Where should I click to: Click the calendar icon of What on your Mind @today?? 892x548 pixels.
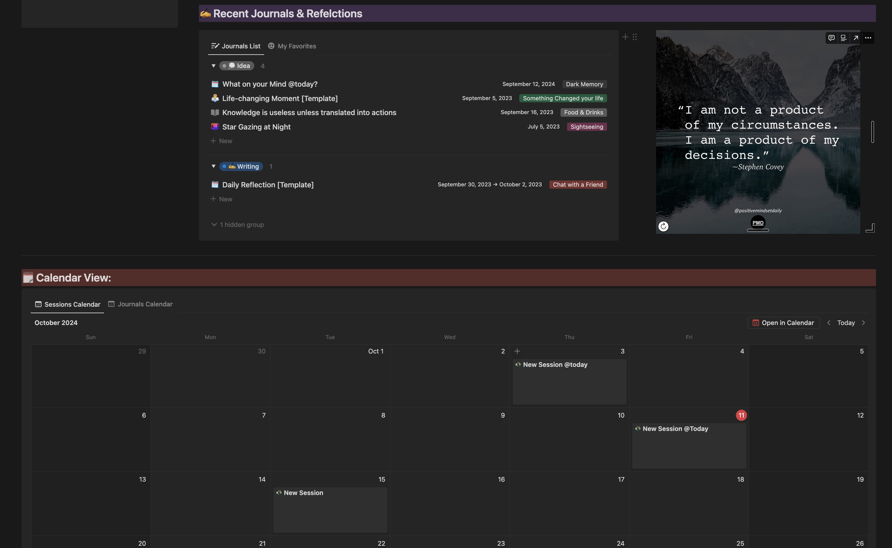point(215,84)
